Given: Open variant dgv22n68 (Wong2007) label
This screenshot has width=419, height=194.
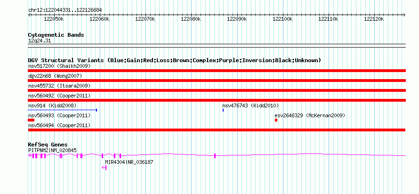Looking at the screenshot, I should point(55,76).
